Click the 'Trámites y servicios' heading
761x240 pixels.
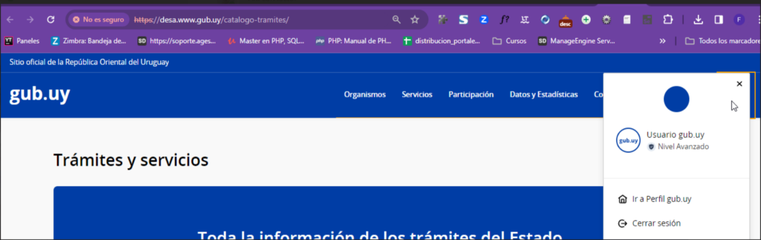tap(131, 161)
